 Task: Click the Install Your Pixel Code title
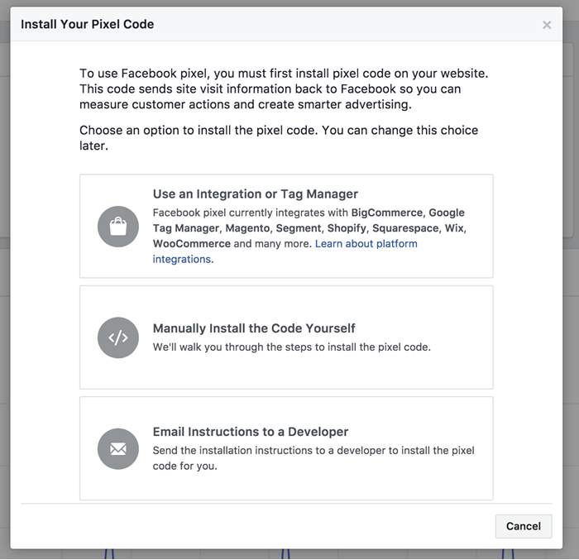[x=87, y=25]
